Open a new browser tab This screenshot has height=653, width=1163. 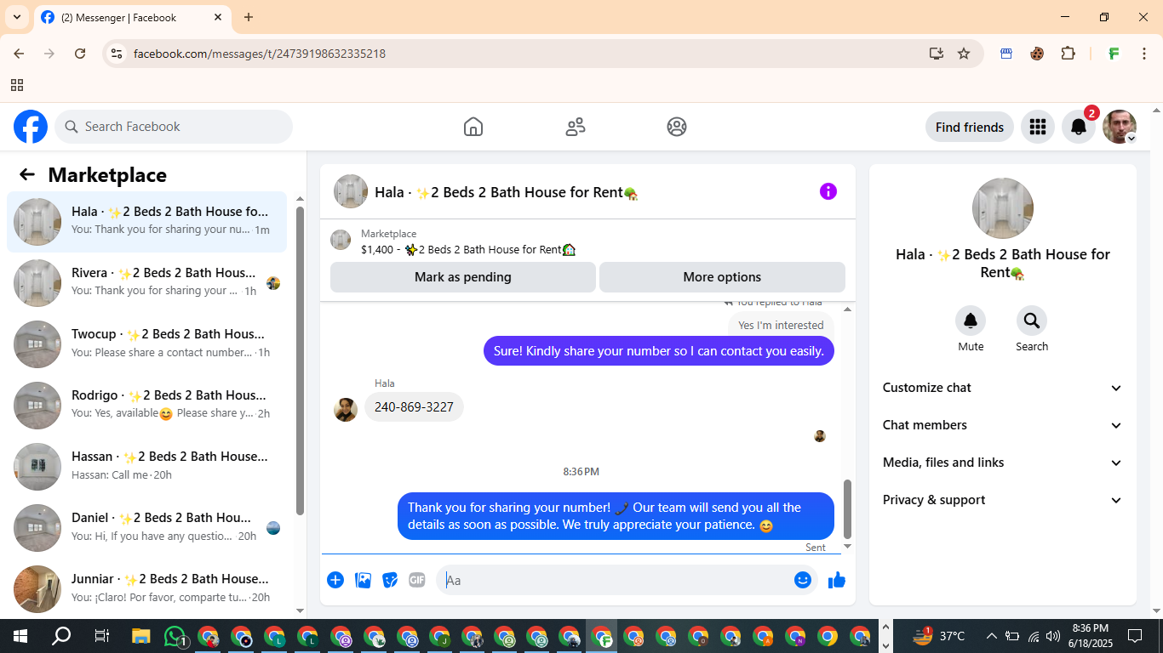coord(249,17)
